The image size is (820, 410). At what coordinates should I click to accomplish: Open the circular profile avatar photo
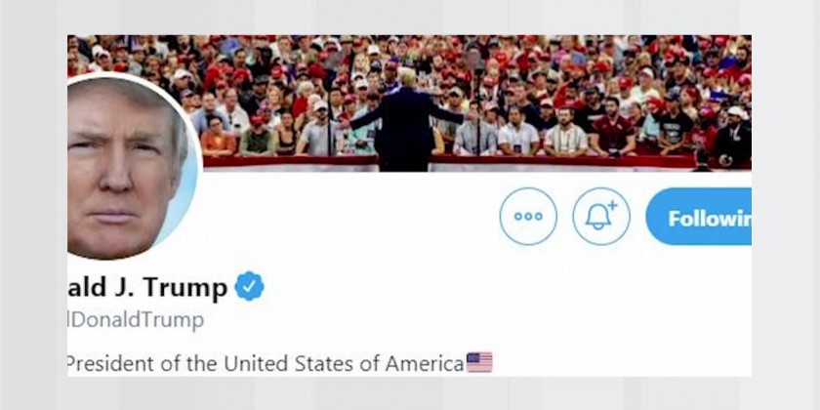[x=131, y=166]
